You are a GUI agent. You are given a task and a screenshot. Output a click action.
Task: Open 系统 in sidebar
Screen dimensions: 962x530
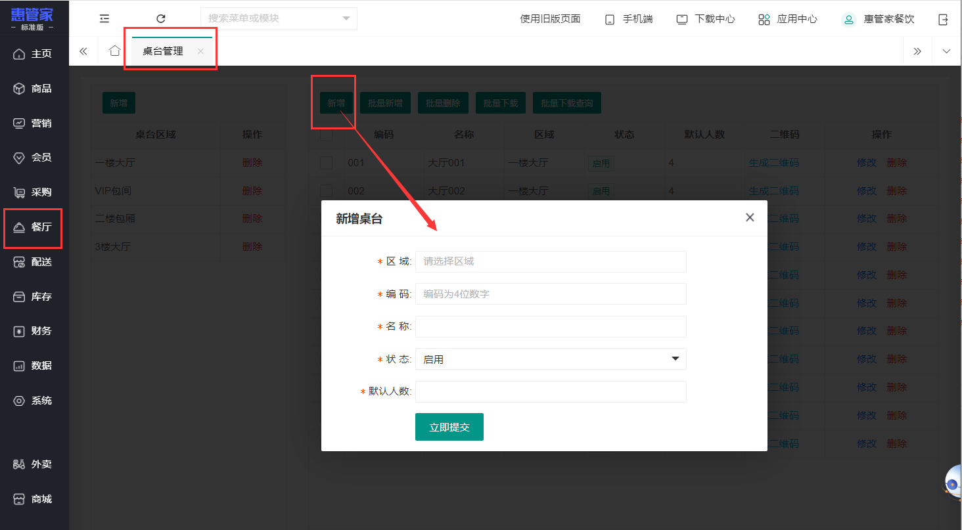[x=34, y=401]
